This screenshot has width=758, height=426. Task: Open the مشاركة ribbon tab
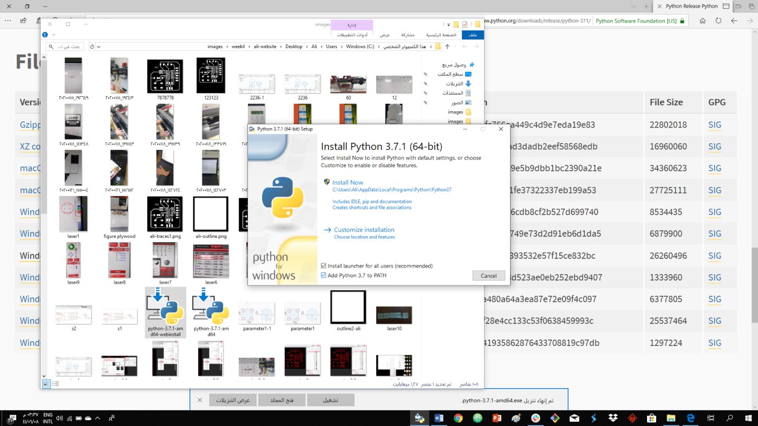(x=408, y=35)
